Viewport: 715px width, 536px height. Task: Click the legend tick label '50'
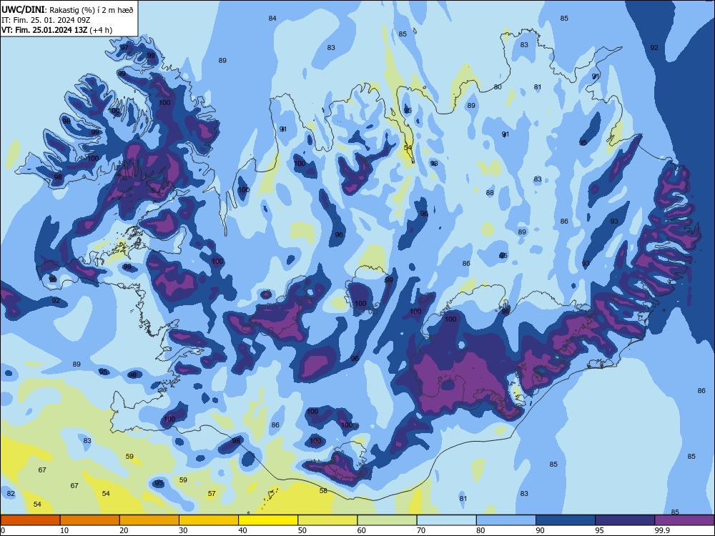(x=302, y=530)
